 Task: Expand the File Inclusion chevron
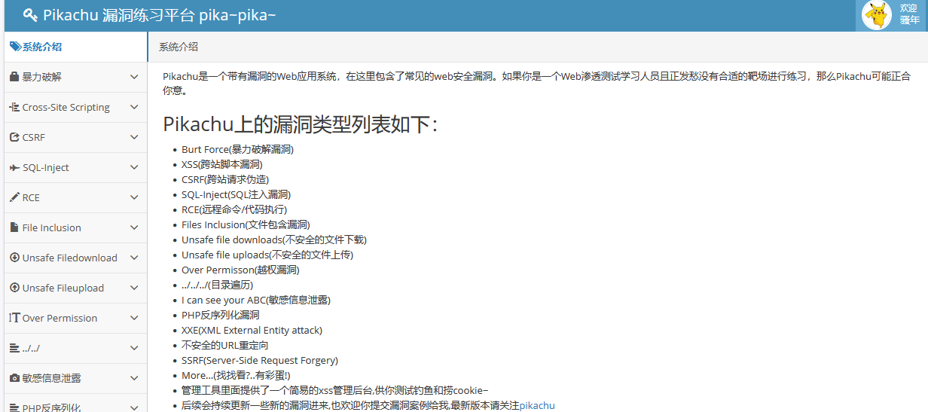pos(134,227)
